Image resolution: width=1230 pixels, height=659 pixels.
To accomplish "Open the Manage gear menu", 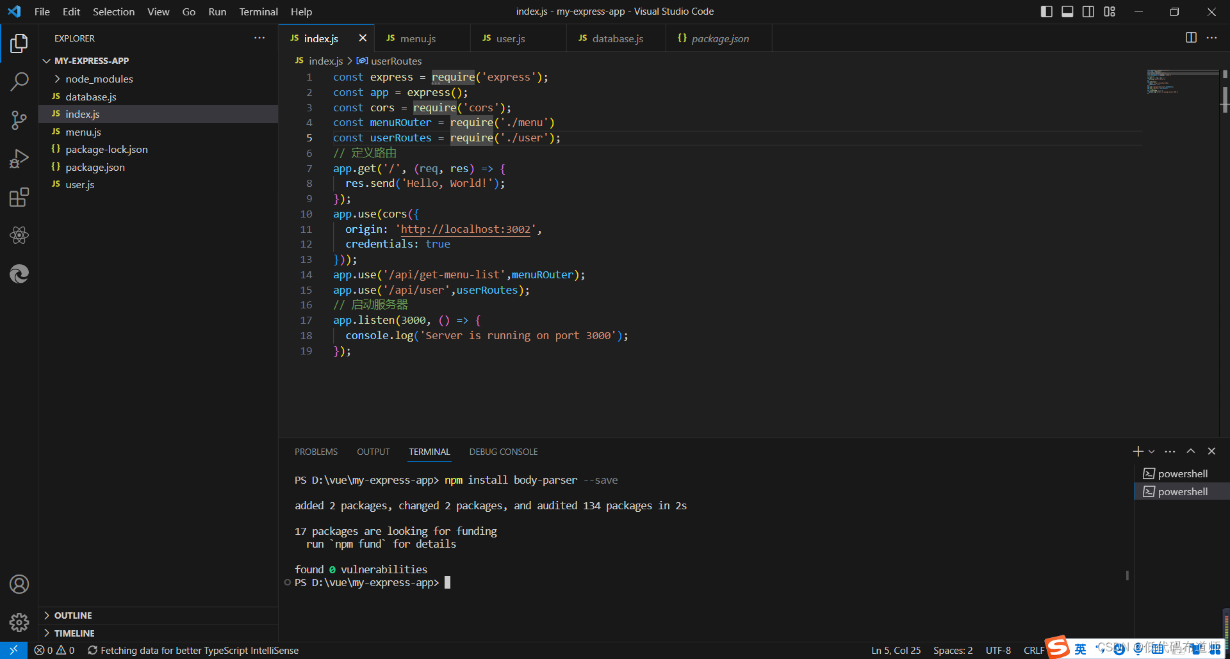I will click(x=19, y=623).
